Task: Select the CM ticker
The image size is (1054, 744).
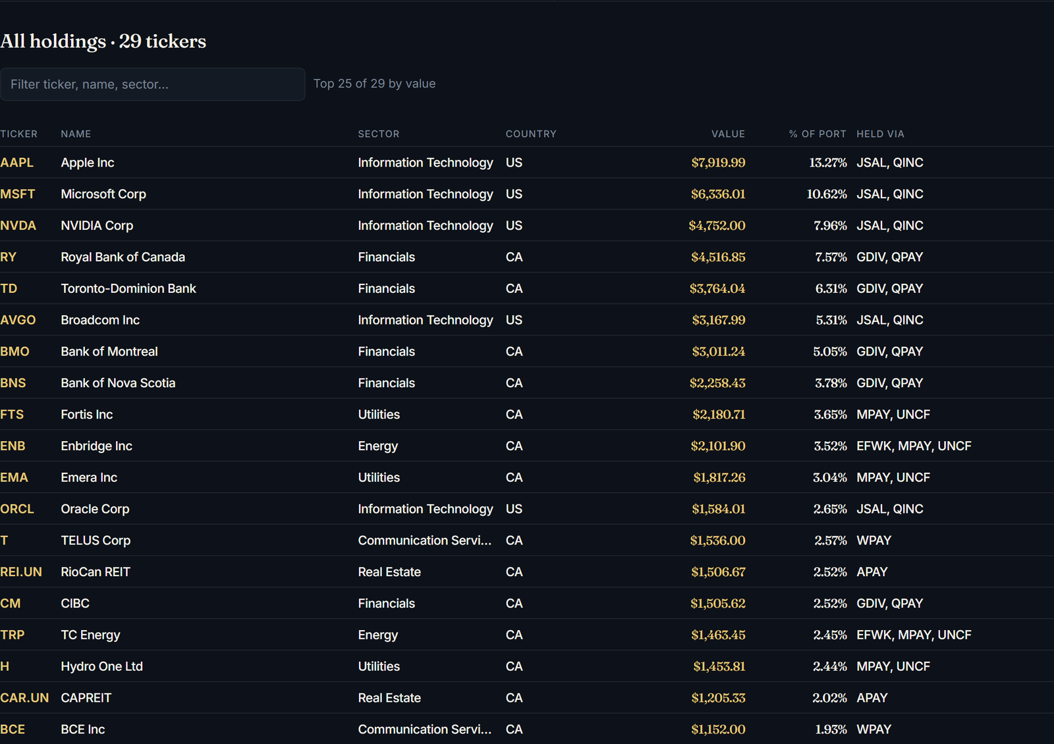Action: pyautogui.click(x=11, y=604)
